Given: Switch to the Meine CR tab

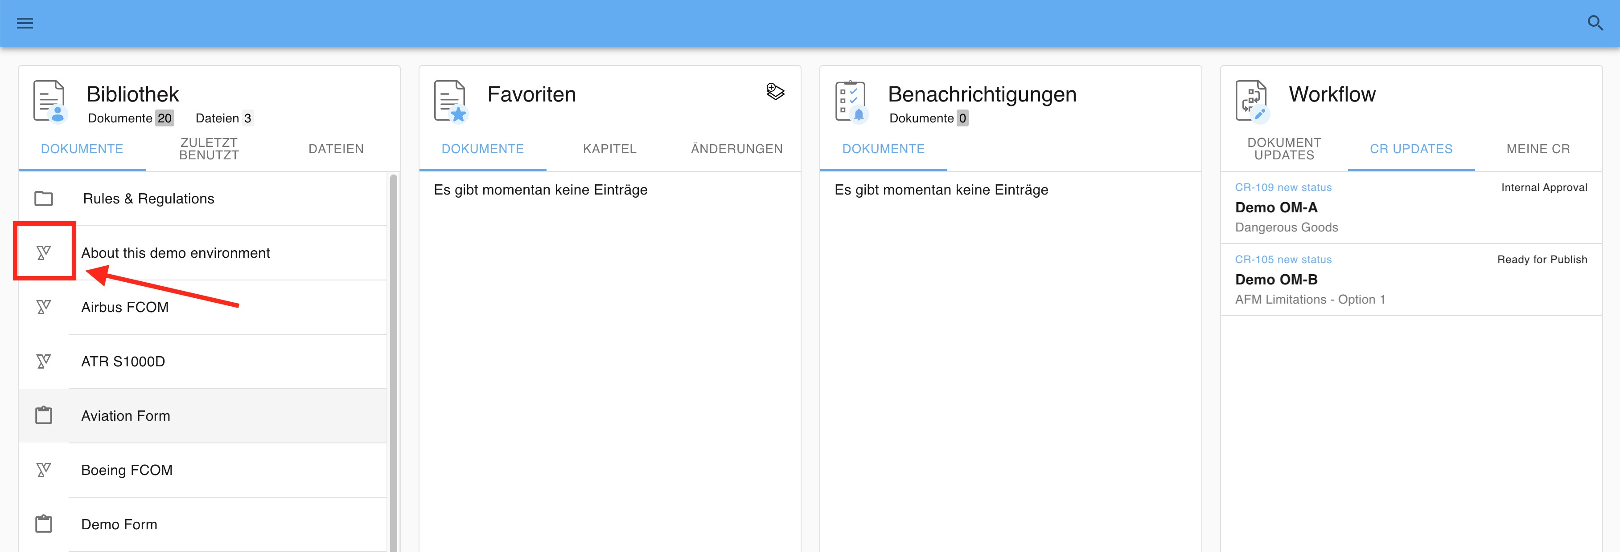Looking at the screenshot, I should [1538, 149].
